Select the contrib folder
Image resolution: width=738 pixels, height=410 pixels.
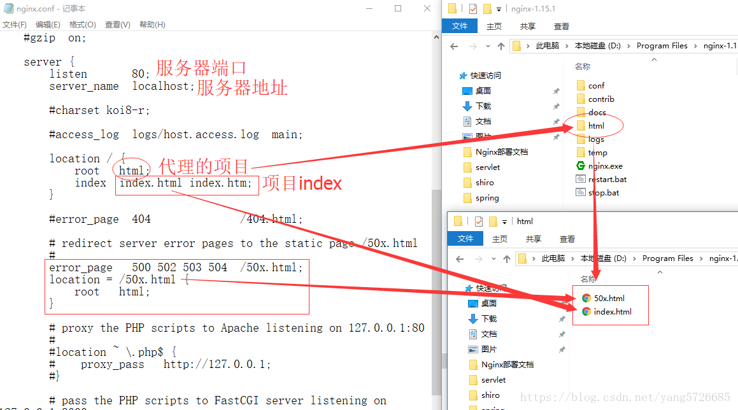[595, 99]
